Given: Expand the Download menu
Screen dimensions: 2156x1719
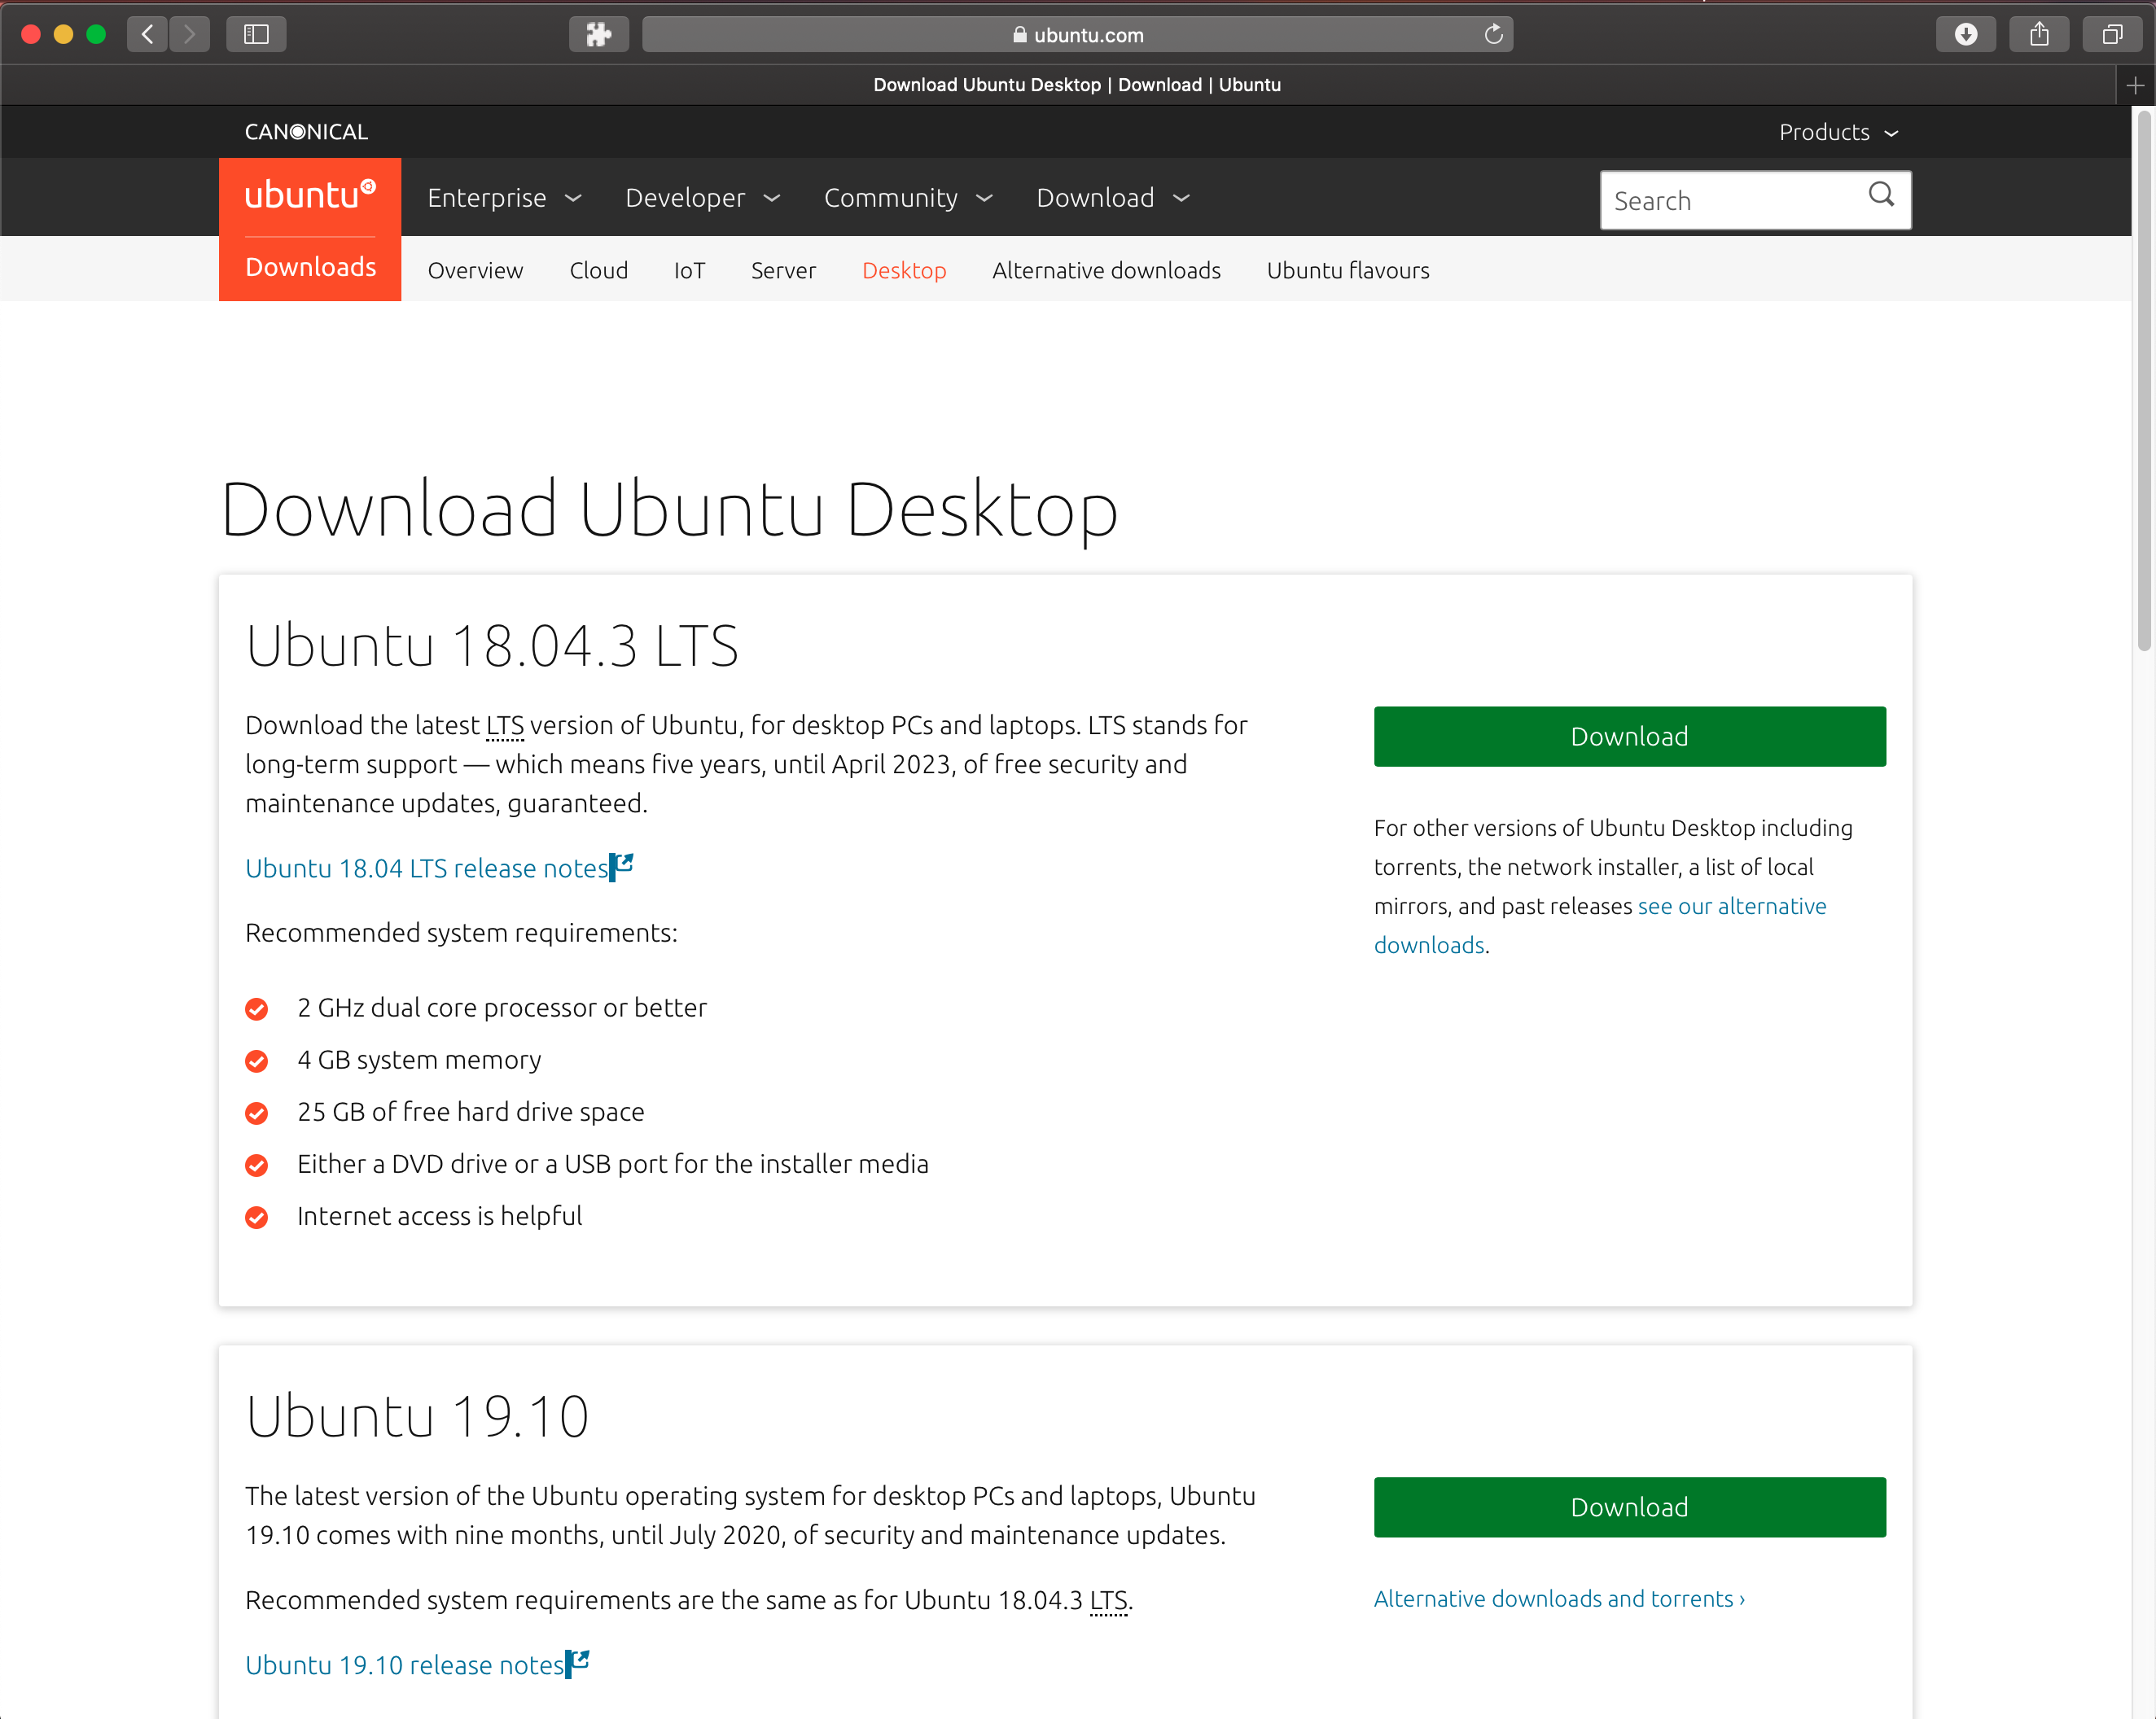Looking at the screenshot, I should pos(1113,198).
